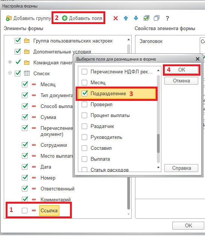Viewport: 205px width, 236px height.
Task: Collapse the Список tree node
Action: point(10,73)
